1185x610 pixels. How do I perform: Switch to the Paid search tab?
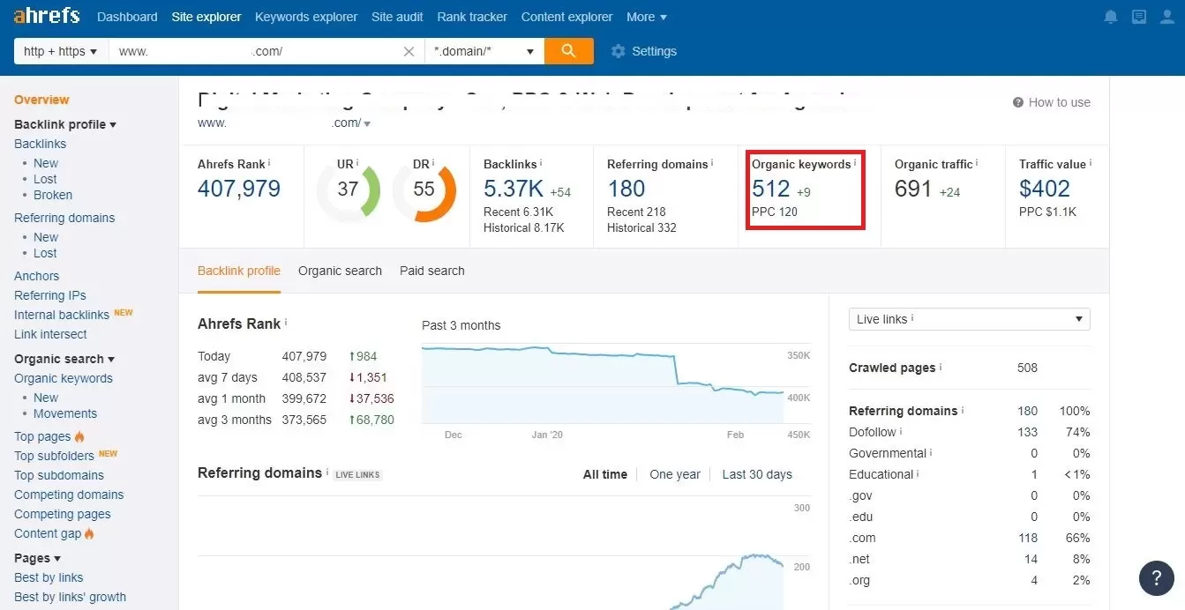coord(432,271)
